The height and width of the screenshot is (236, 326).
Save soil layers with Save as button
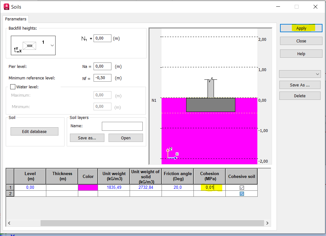coord(87,137)
